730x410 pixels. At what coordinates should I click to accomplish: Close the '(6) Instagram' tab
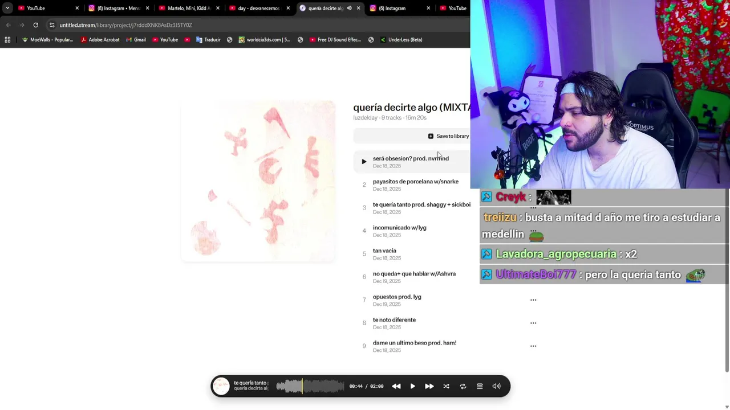[x=429, y=8]
